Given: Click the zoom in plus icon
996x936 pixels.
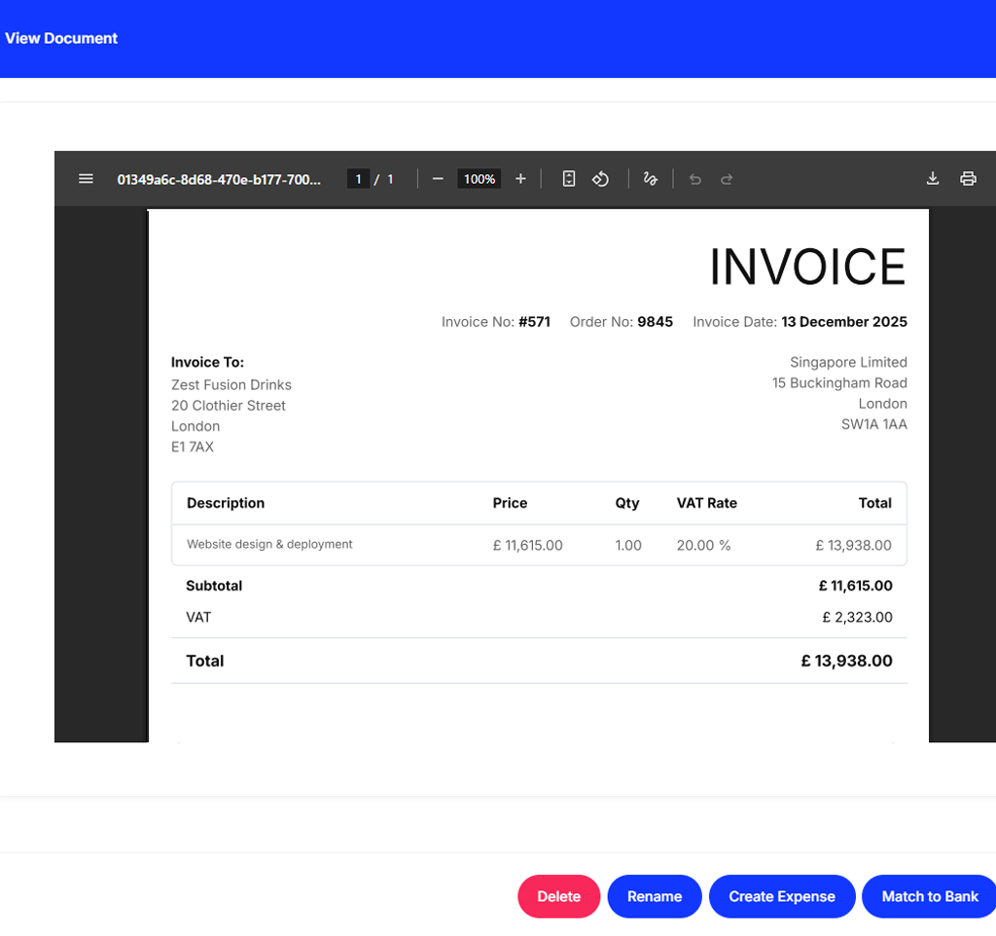Looking at the screenshot, I should point(520,179).
